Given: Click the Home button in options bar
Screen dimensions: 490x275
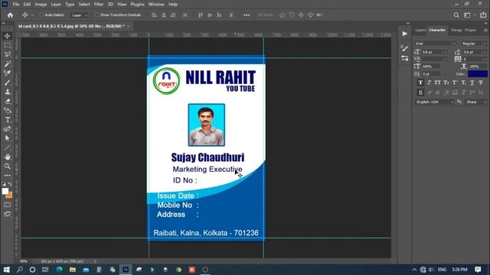Looking at the screenshot, I should (10, 15).
